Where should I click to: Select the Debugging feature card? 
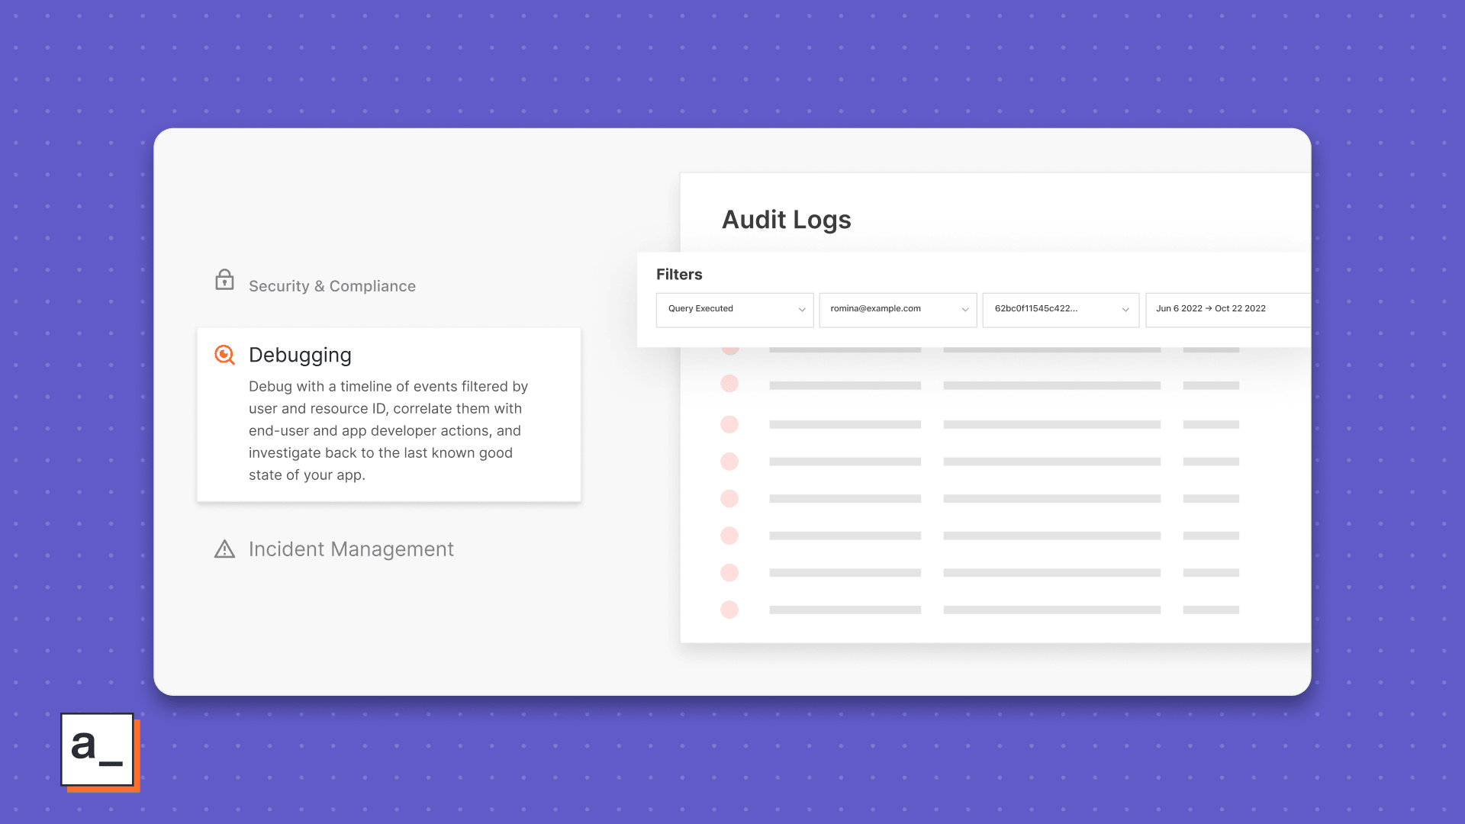(x=388, y=414)
